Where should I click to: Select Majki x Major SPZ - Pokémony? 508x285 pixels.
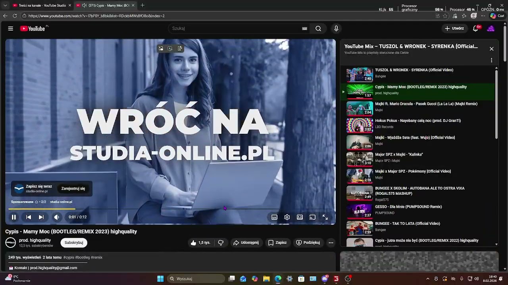[418, 176]
